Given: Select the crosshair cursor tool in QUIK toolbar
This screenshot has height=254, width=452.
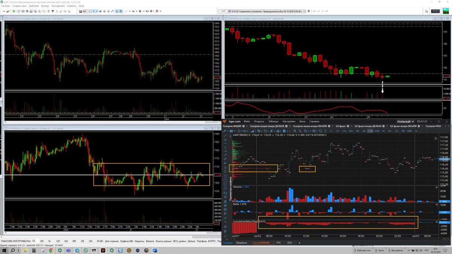Looking at the screenshot, I should (93, 11).
